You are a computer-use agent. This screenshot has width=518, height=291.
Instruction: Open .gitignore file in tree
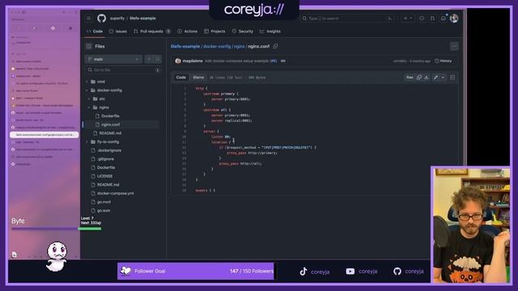click(x=105, y=158)
